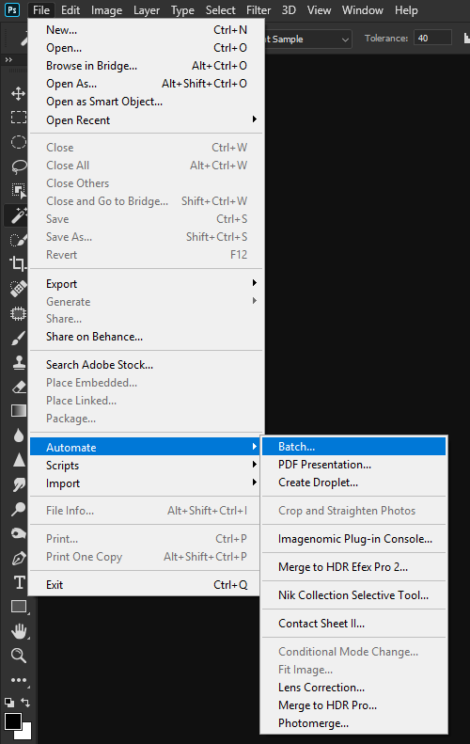Select the Brush tool
This screenshot has width=470, height=744.
19,338
